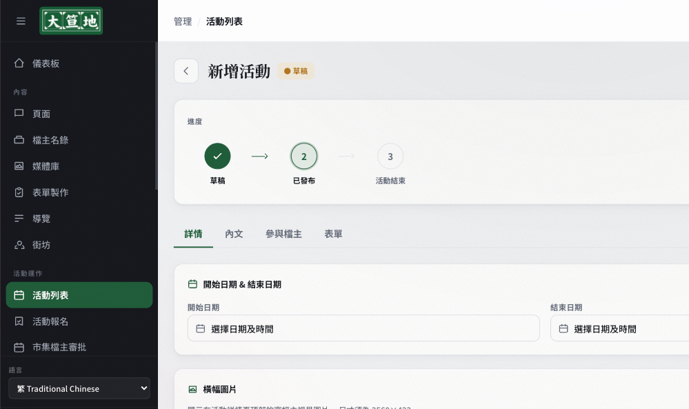
Task: Open 街坊 users section
Action: click(x=79, y=245)
